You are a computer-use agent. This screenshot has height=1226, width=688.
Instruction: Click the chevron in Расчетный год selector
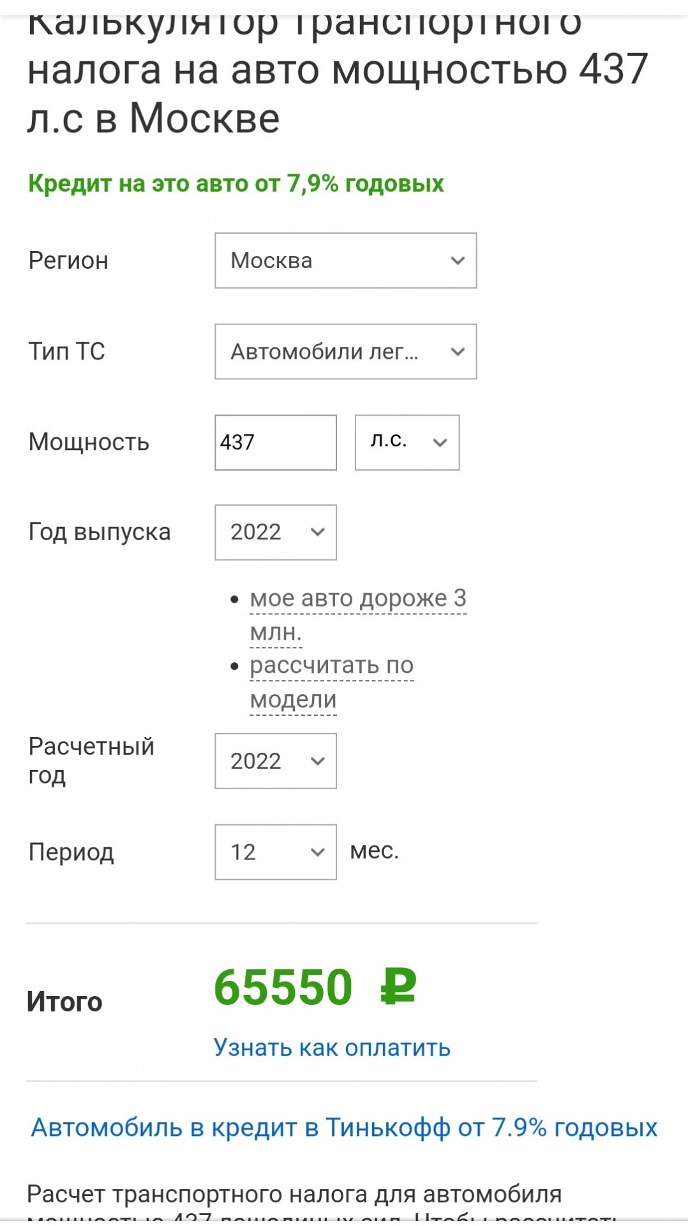318,761
